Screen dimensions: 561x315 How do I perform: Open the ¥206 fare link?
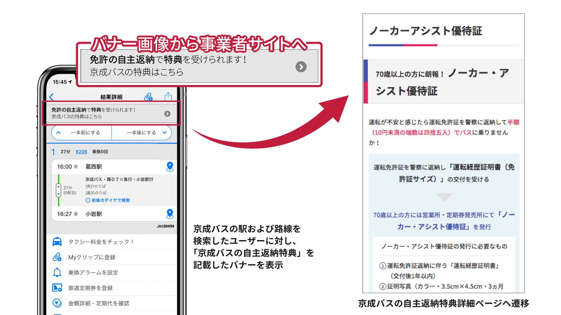point(81,152)
